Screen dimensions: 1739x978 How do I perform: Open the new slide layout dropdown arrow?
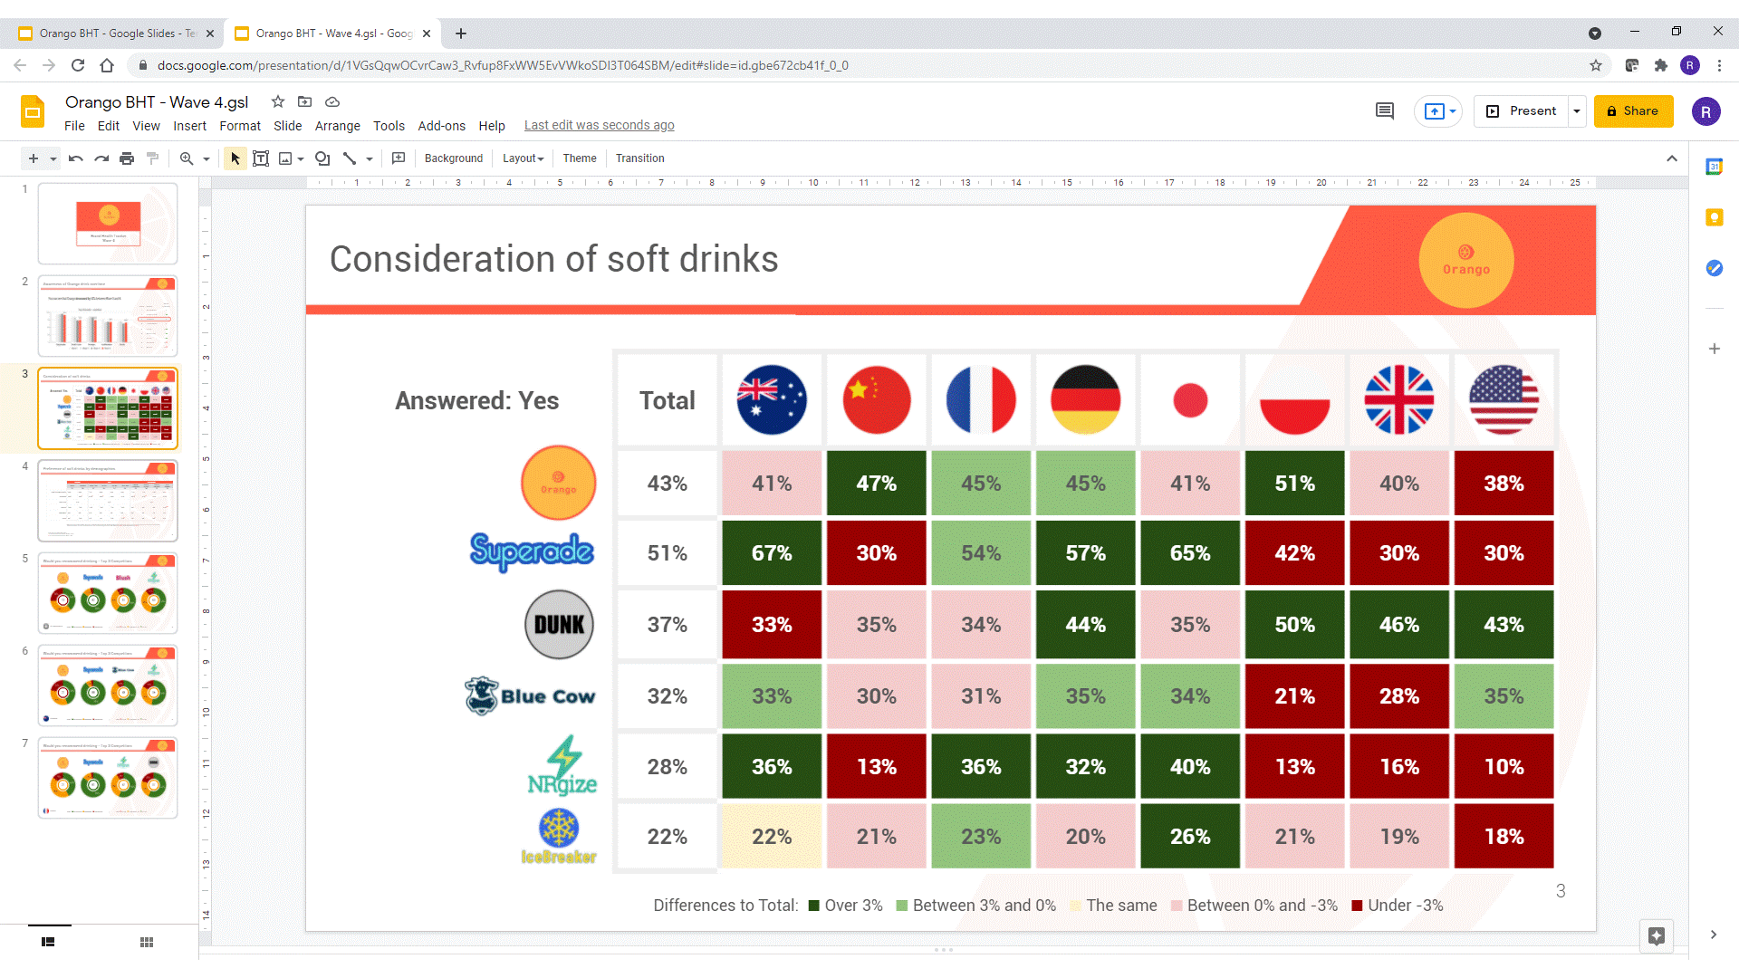coord(53,158)
